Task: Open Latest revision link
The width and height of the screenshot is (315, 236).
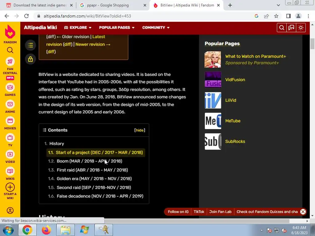Action: (x=76, y=41)
